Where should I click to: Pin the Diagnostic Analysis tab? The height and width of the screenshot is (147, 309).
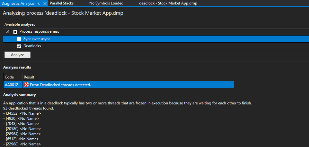(39, 4)
